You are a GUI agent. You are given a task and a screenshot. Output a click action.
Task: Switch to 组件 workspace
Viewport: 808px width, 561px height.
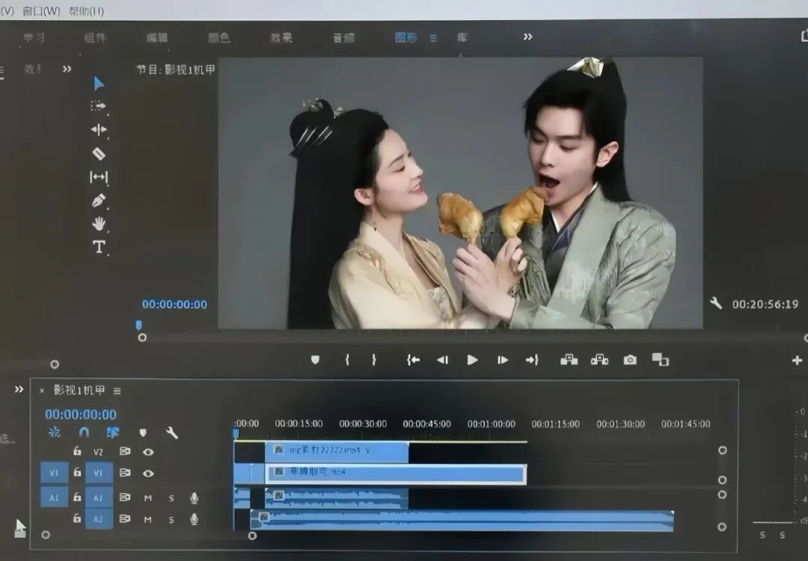pos(95,37)
